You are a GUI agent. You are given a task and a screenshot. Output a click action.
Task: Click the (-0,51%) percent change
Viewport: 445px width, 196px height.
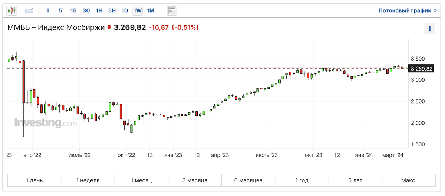click(185, 27)
